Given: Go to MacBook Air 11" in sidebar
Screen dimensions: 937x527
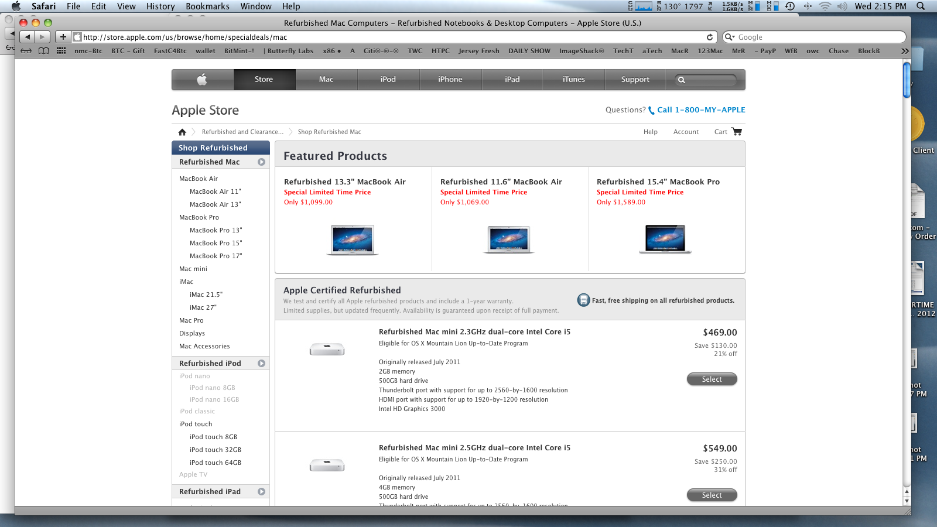Looking at the screenshot, I should pyautogui.click(x=216, y=192).
